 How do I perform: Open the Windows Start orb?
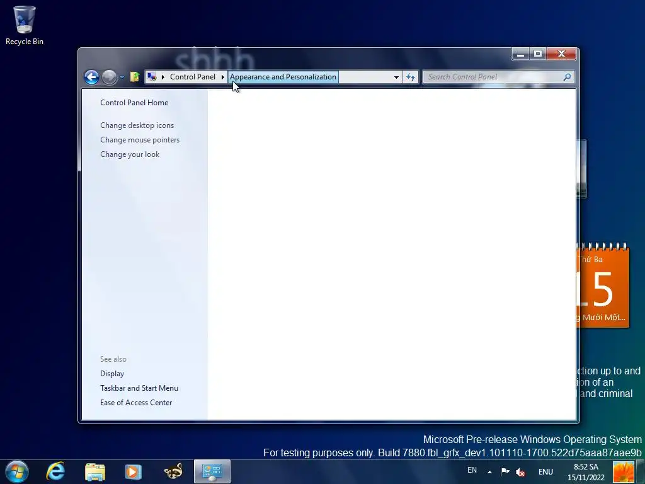click(x=17, y=471)
